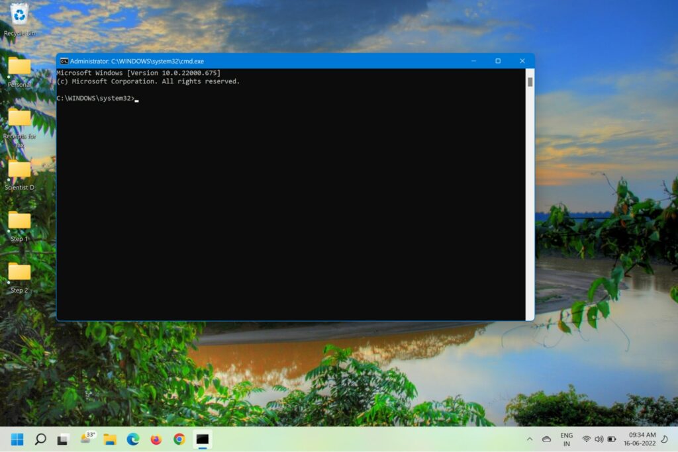Launch Firefox from the taskbar

tap(156, 439)
